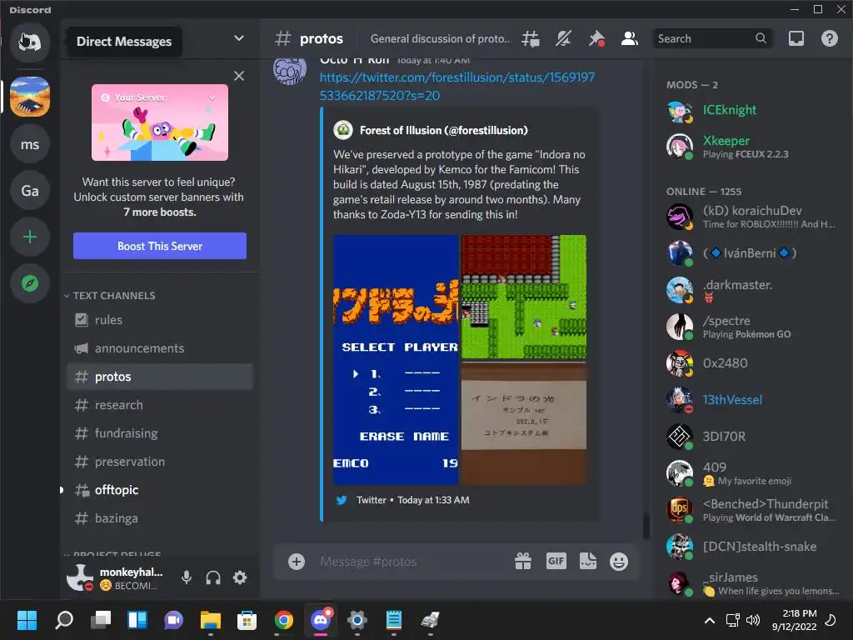
Task: Open the GIF picker
Action: pos(556,561)
